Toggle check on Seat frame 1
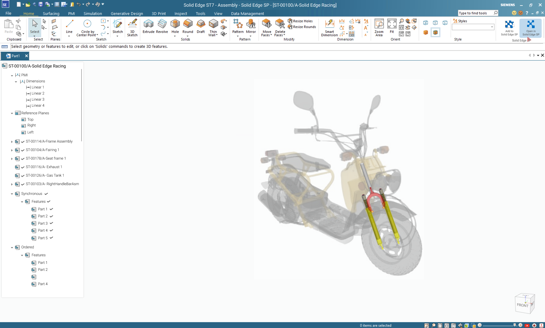This screenshot has width=545, height=328. (x=23, y=159)
